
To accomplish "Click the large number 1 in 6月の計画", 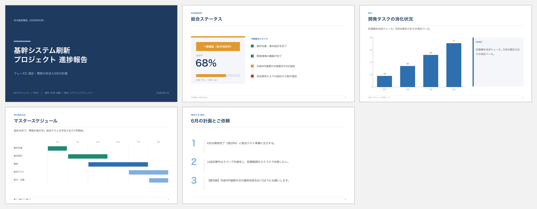I will coord(194,143).
